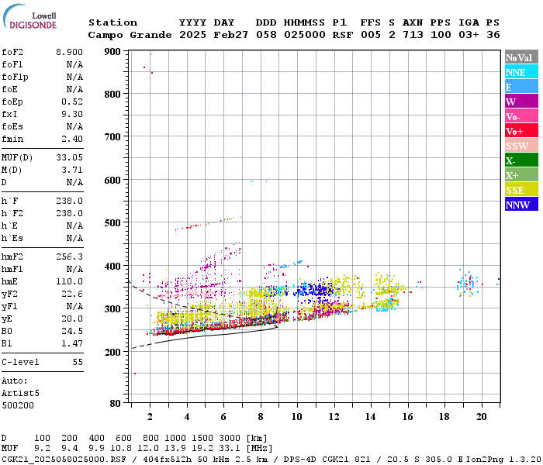Select the hmF2 value 256.3
The width and height of the screenshot is (543, 465).
pyautogui.click(x=69, y=257)
